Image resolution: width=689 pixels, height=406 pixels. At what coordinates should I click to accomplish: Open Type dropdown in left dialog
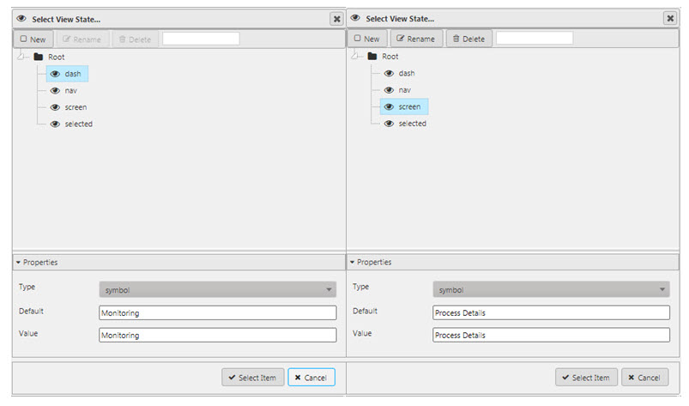pyautogui.click(x=218, y=290)
